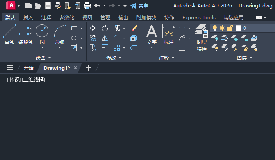Click the Layer Unlock icon

coord(244,48)
